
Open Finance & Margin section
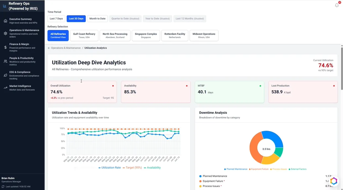pos(22,47)
